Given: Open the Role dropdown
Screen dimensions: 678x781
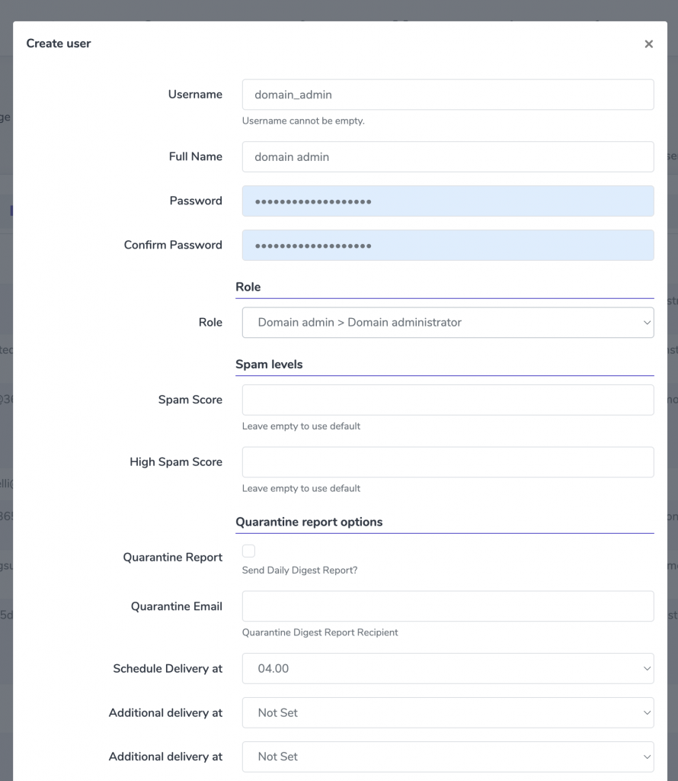Looking at the screenshot, I should (448, 323).
